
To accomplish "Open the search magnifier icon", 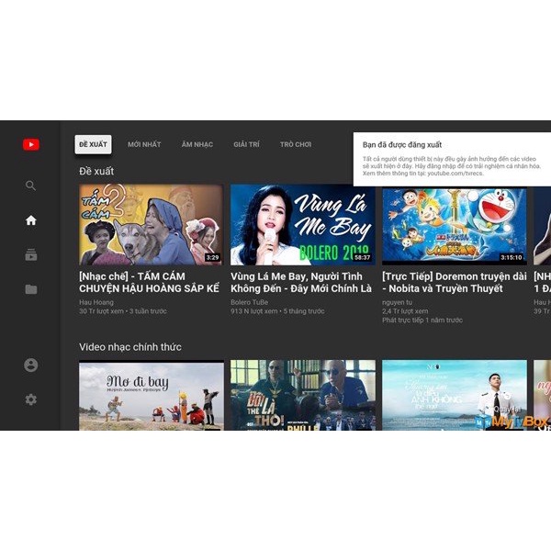I will coord(31,186).
